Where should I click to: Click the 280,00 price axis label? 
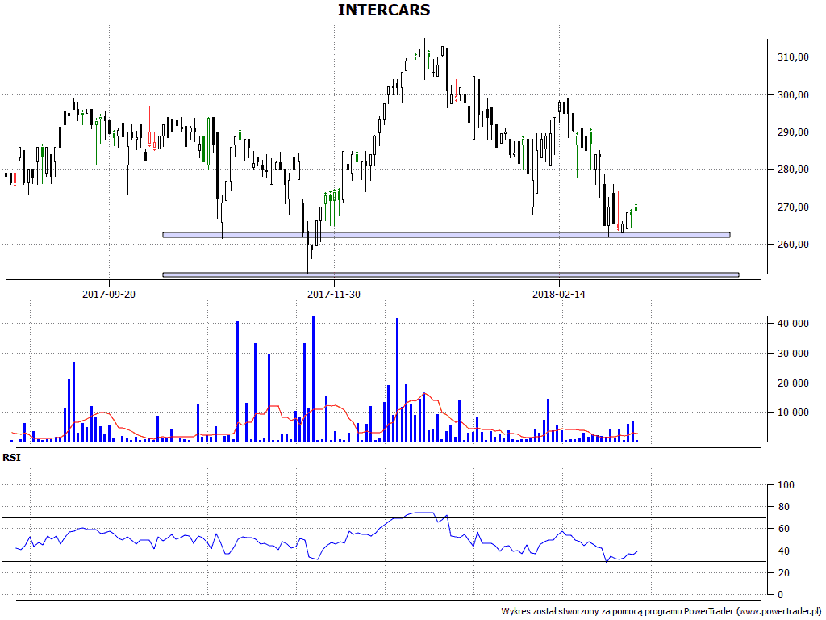[794, 170]
